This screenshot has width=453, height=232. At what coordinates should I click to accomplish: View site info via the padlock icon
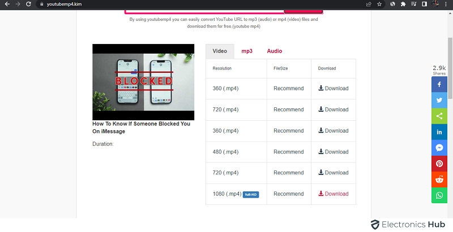point(41,5)
